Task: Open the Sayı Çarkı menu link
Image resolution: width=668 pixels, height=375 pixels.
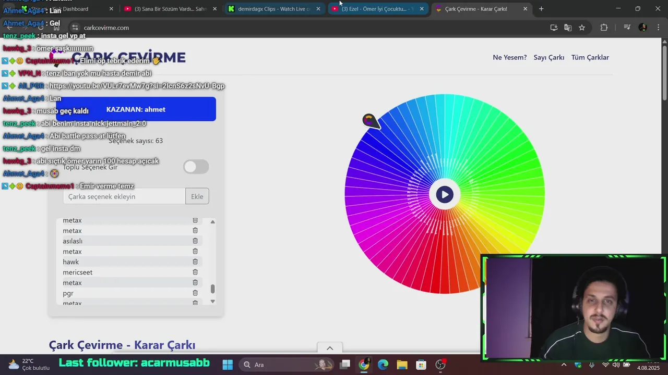Action: 549,57
